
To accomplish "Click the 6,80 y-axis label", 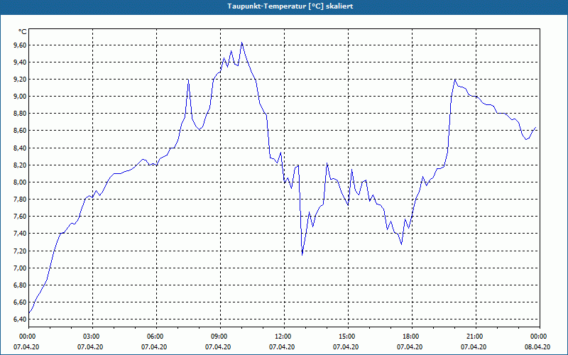I will coord(21,285).
